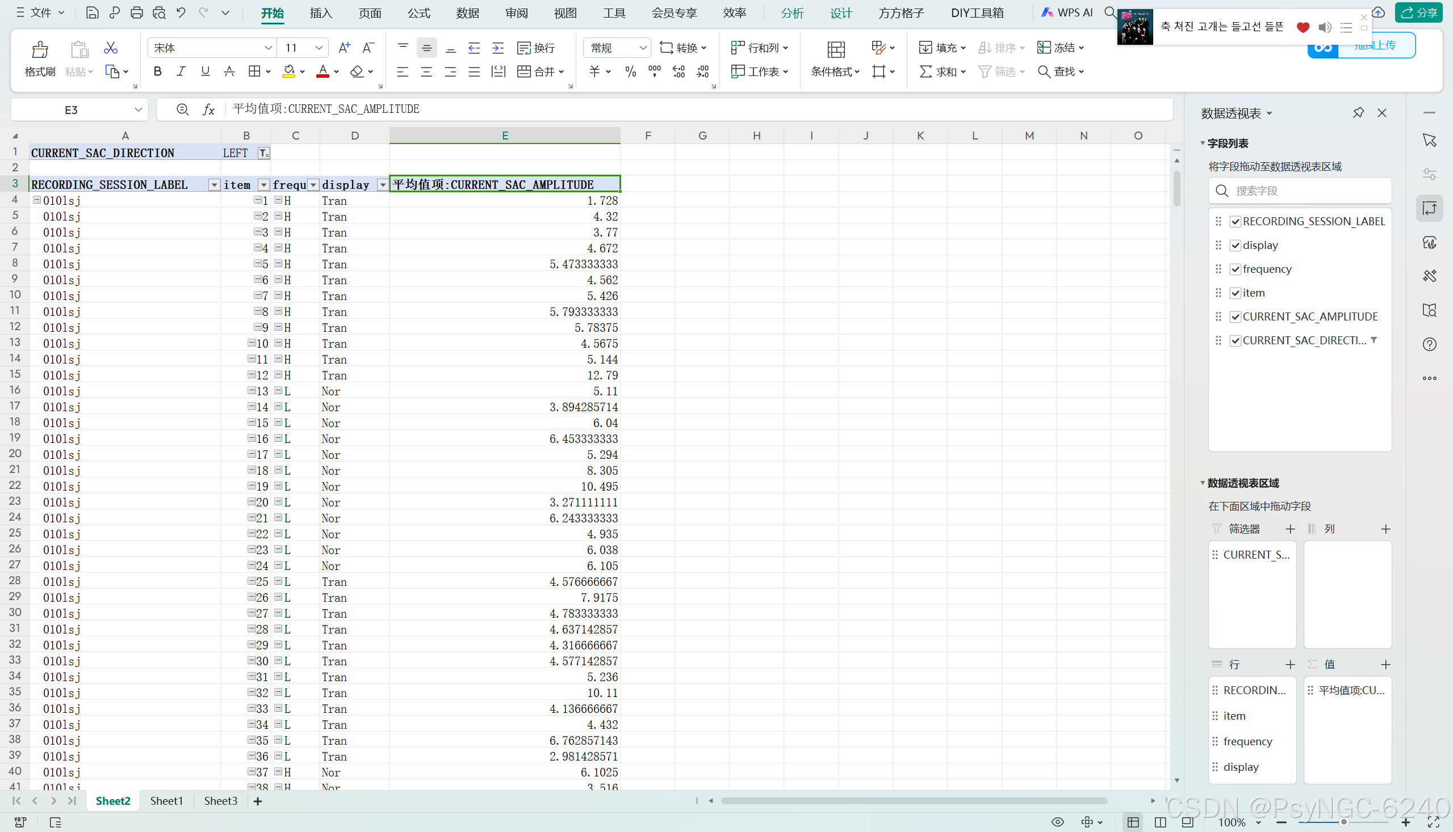This screenshot has height=832, width=1453.
Task: Open the Freeze Panes (冻结) tool
Action: coord(1059,48)
